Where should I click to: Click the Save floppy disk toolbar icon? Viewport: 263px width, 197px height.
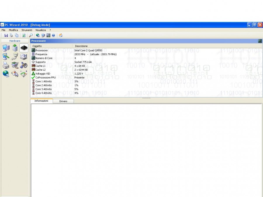coord(6,35)
